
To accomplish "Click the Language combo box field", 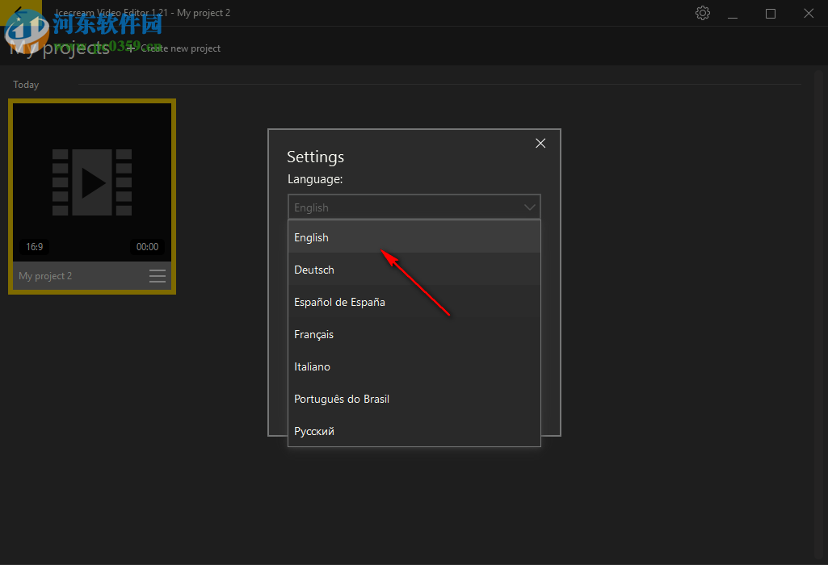I will point(404,207).
